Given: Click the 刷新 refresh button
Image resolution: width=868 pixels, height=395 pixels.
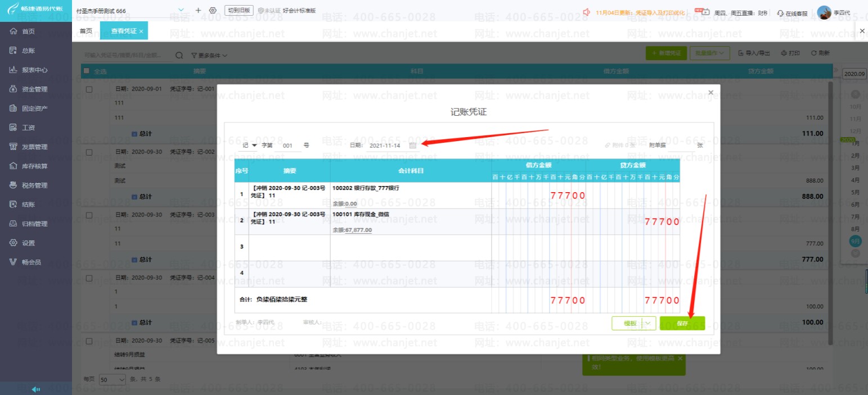Looking at the screenshot, I should [820, 53].
